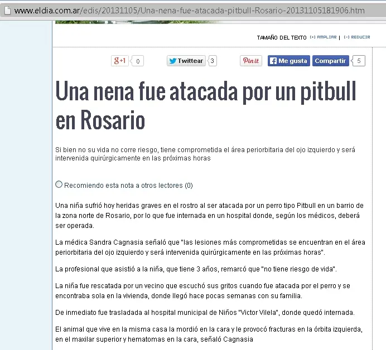Click the Facebook share count bubble 5
386x350 pixels.
(358, 61)
